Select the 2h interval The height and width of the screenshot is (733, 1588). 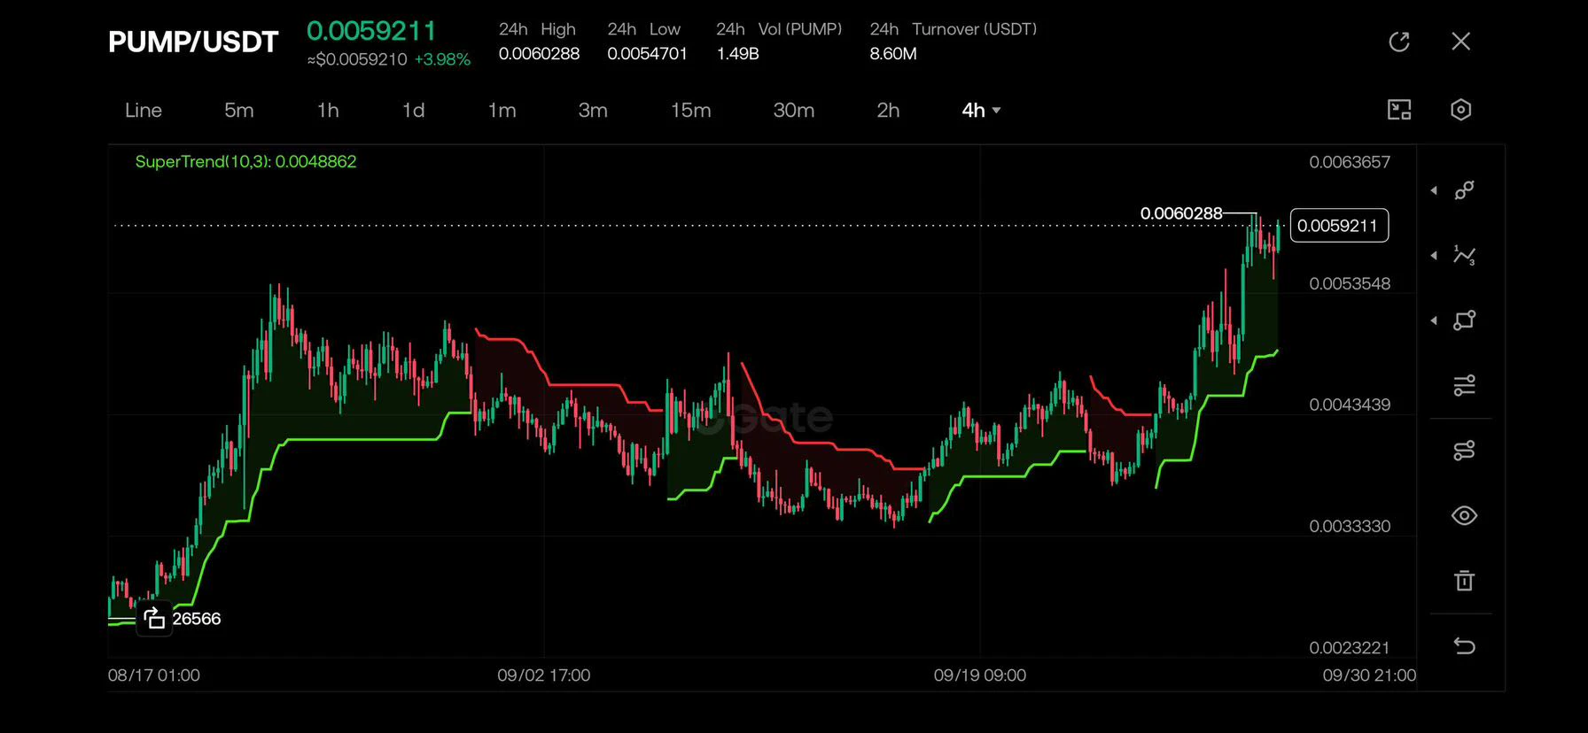[888, 110]
